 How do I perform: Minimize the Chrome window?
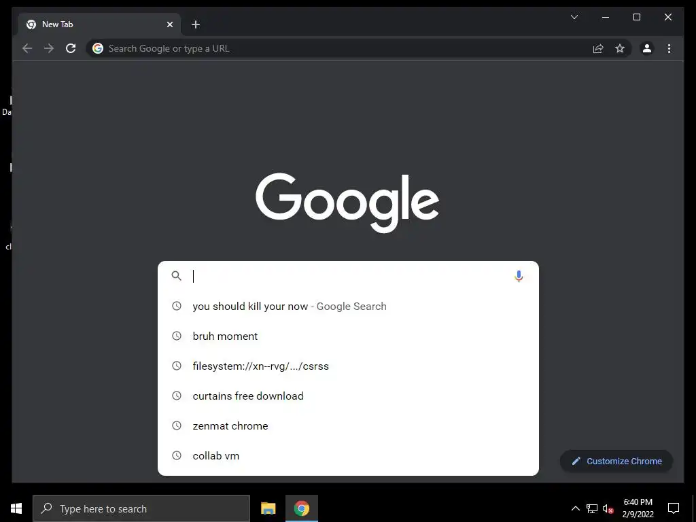tap(605, 17)
